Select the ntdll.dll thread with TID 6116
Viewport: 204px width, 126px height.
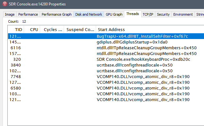click(106, 48)
